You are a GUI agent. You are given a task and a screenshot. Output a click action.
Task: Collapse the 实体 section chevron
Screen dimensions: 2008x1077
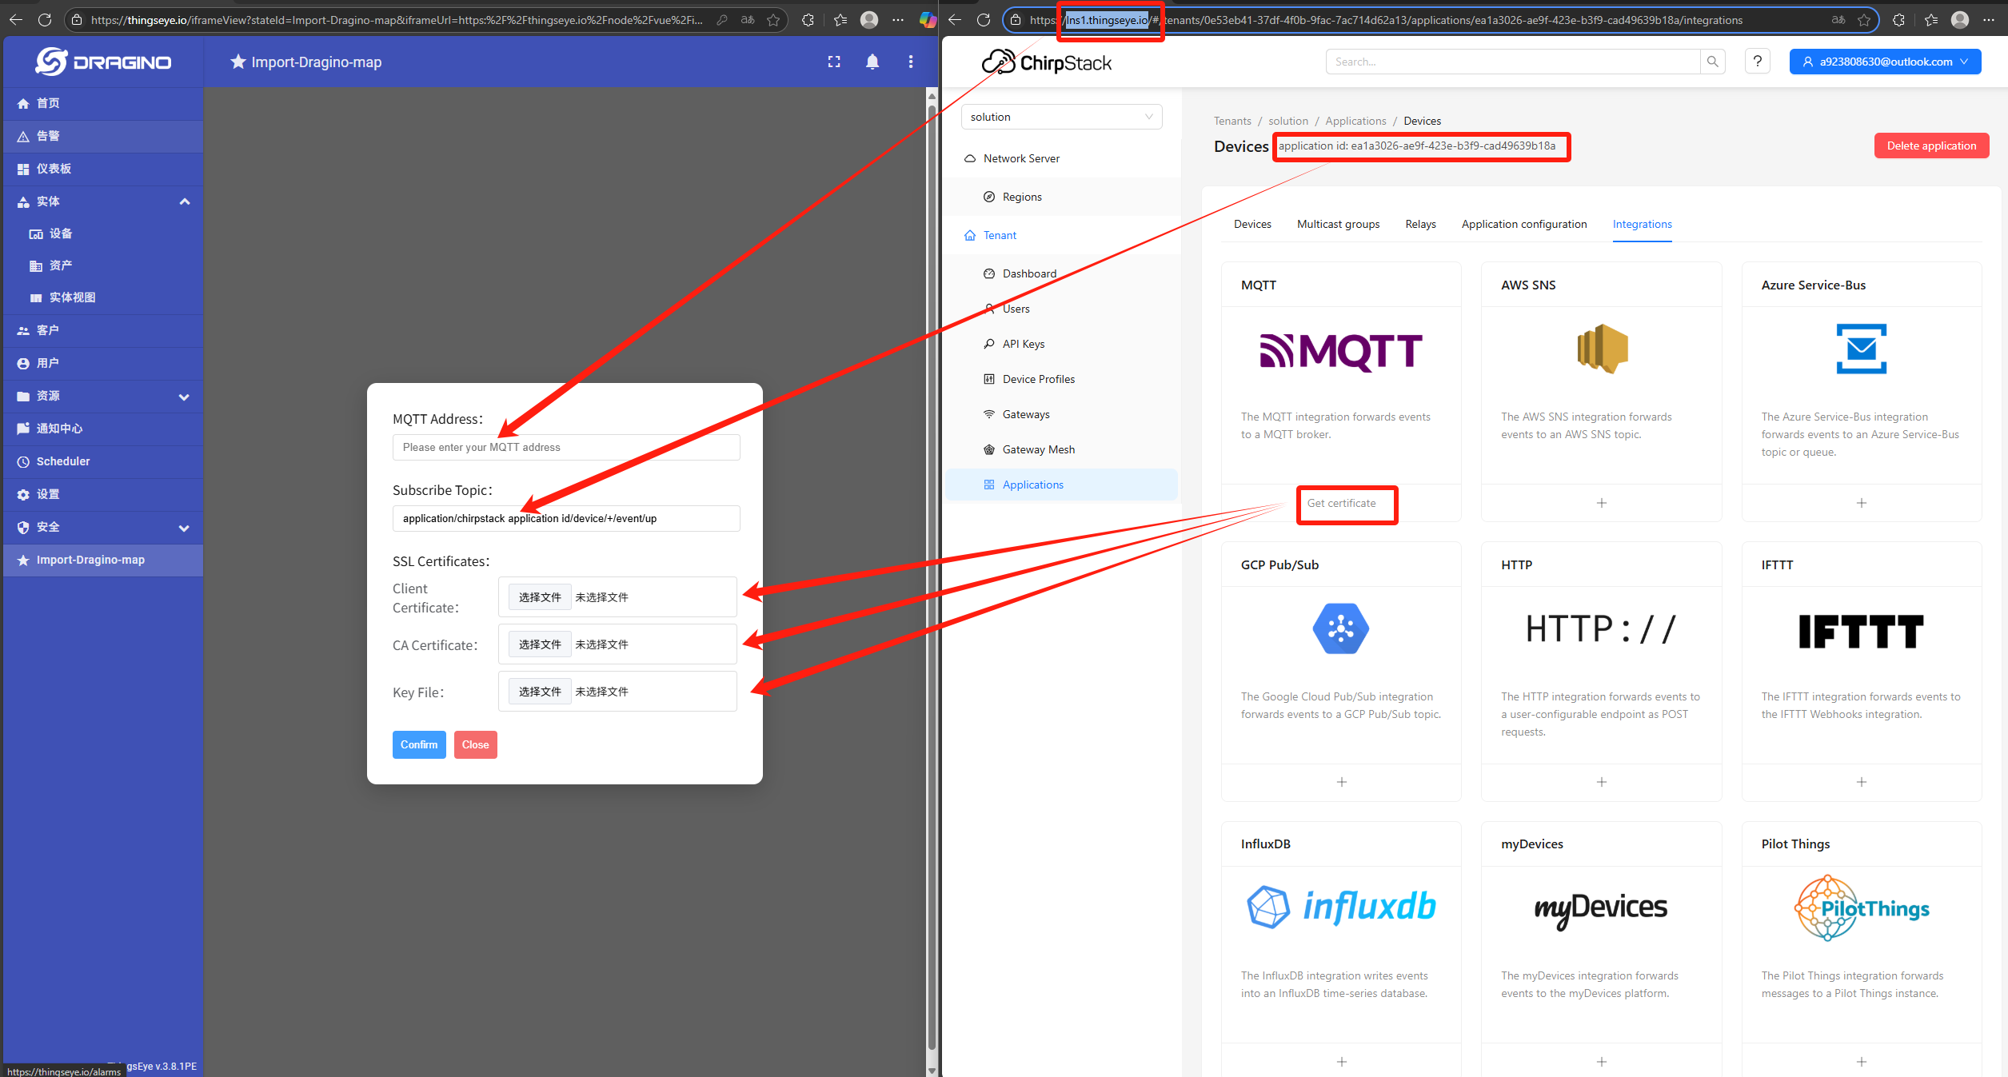click(x=185, y=201)
